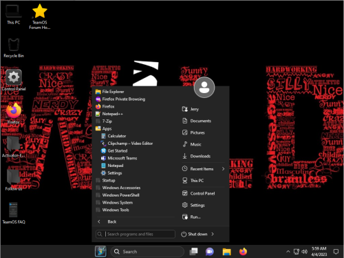Select This PC desktop icon
The width and height of the screenshot is (344, 258).
pyautogui.click(x=13, y=14)
